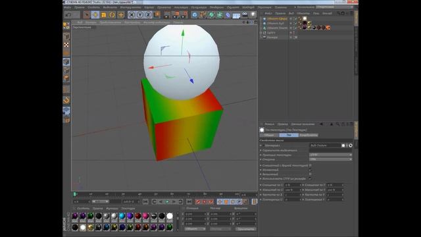Activate the Move tool
This screenshot has height=237, width=421.
[x=95, y=14]
